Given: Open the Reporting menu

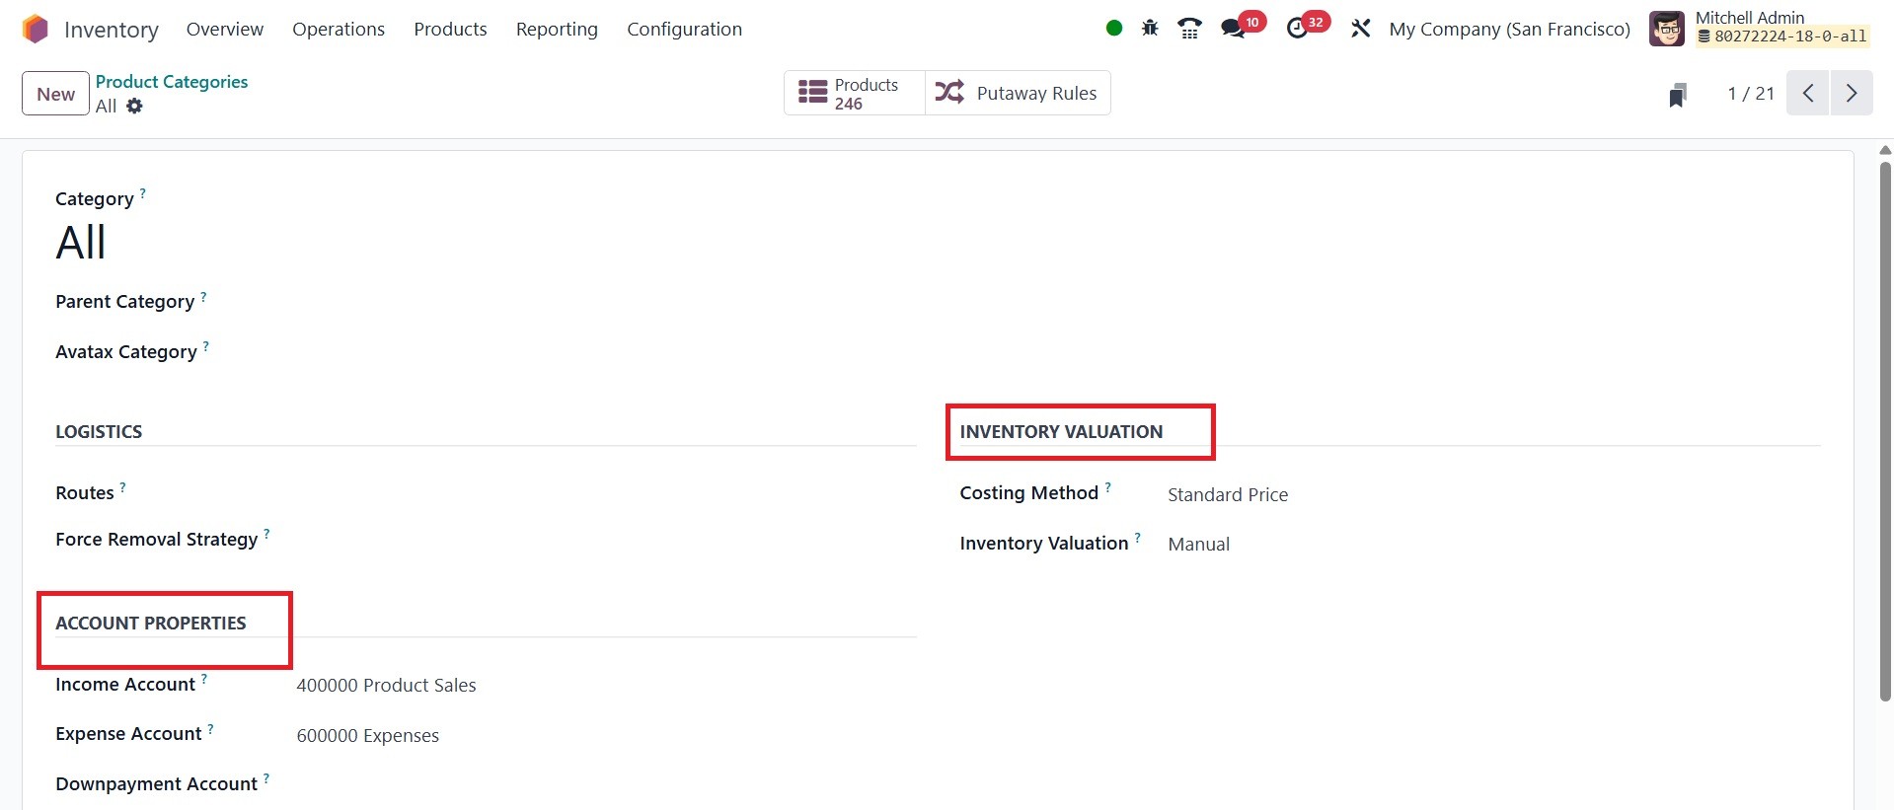Looking at the screenshot, I should coord(557,30).
